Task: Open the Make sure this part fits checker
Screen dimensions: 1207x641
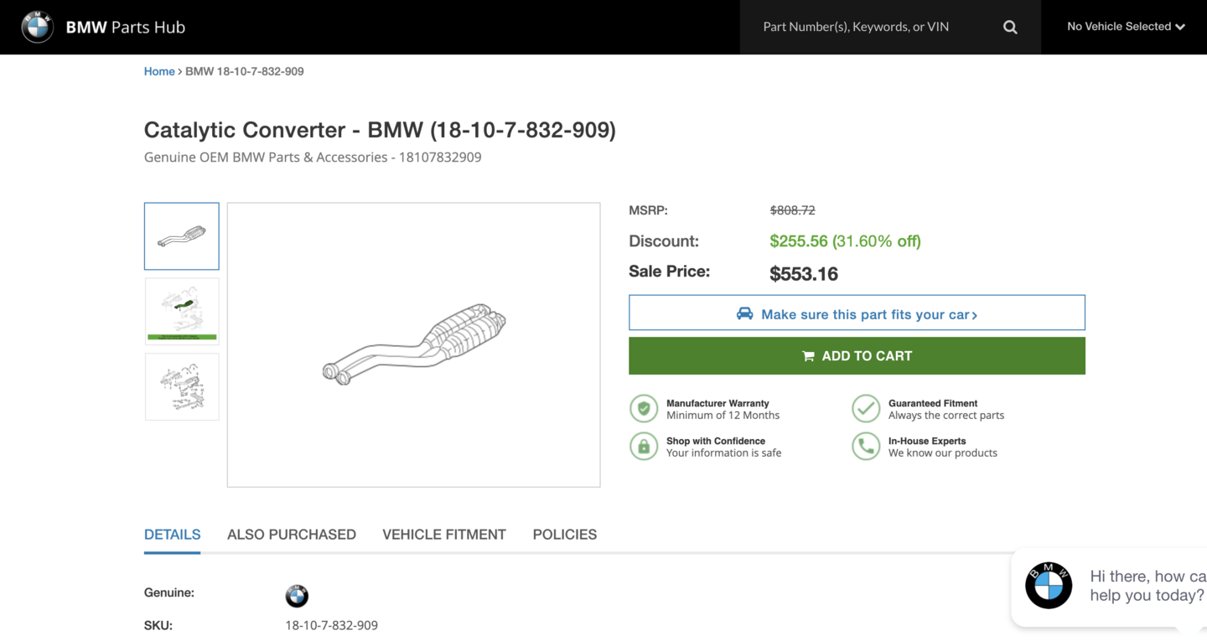Action: tap(857, 314)
